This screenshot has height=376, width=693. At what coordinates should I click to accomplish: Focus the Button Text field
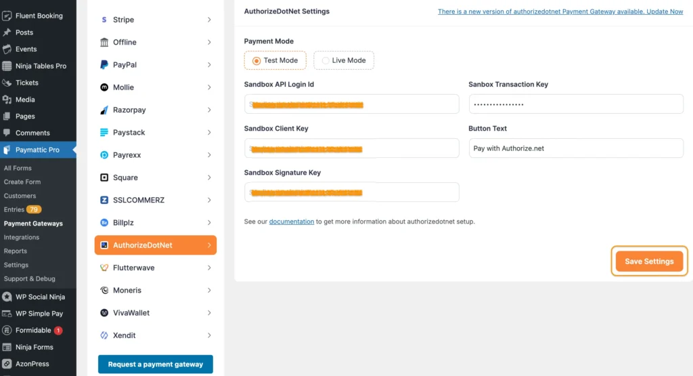(x=576, y=148)
